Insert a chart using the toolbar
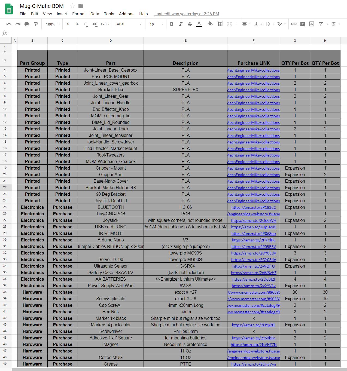The height and width of the screenshot is (371, 347). 312,24
